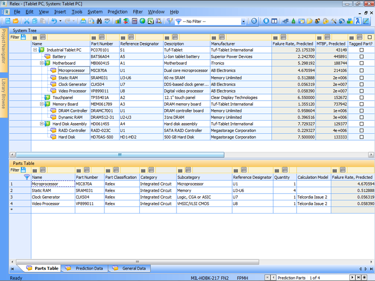The width and height of the screenshot is (375, 281).
Task: Tag the Industrial Tablet PC row checkbox
Action: [x=362, y=50]
